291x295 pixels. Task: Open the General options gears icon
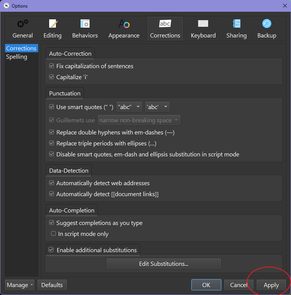tap(22, 24)
